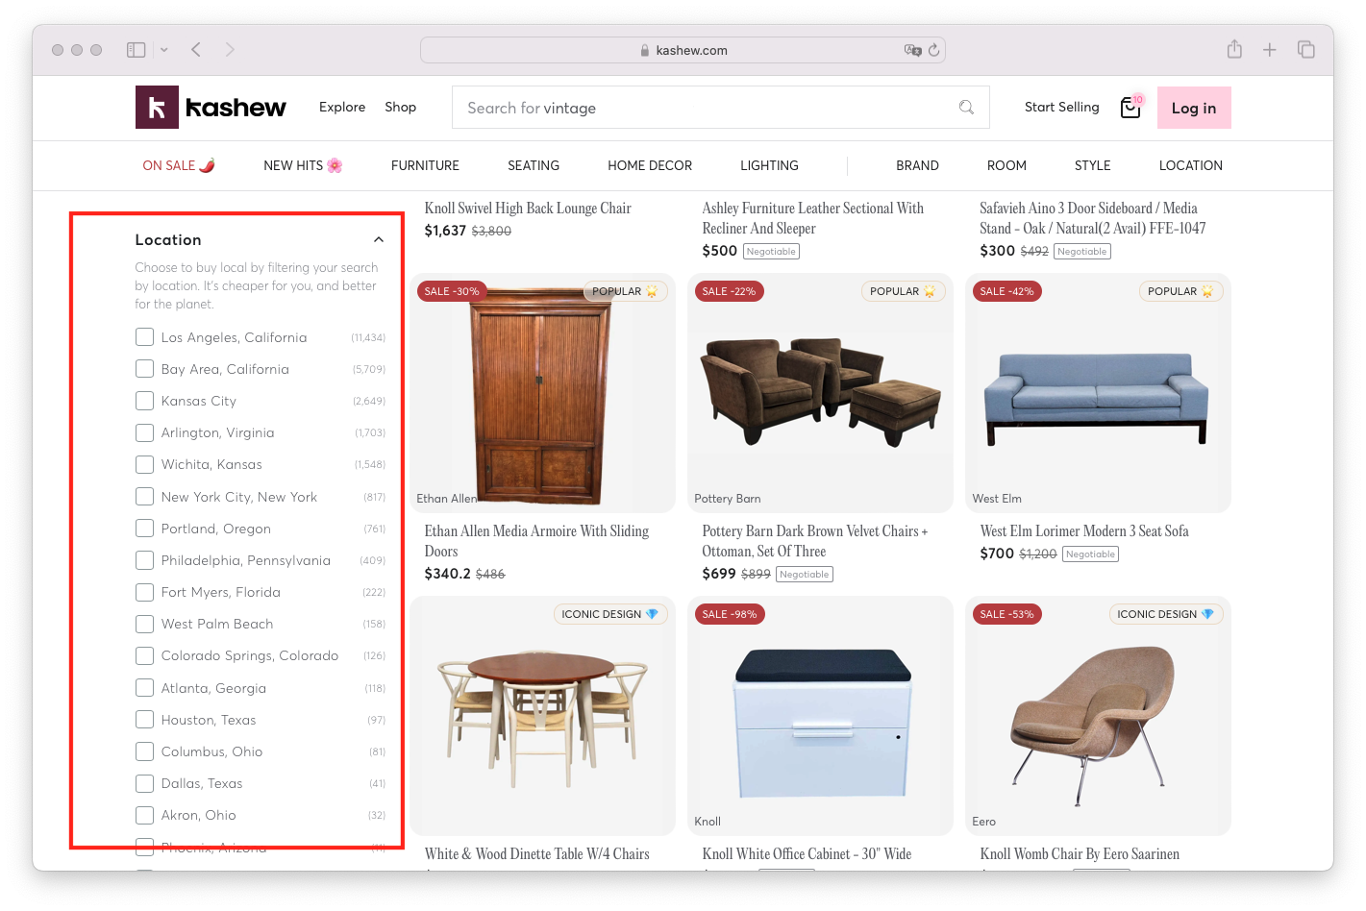
Task: Select Fort Myers, Florida checkbox
Action: [145, 592]
